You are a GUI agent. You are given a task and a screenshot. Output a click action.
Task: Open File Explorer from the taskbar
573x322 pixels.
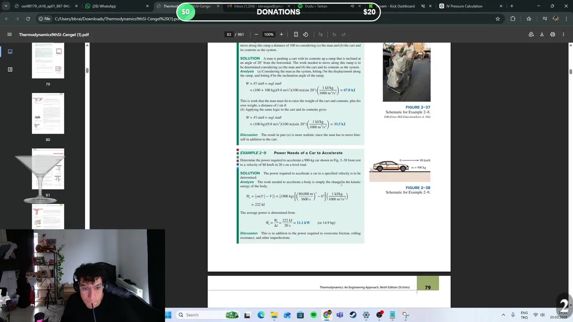tap(274, 315)
